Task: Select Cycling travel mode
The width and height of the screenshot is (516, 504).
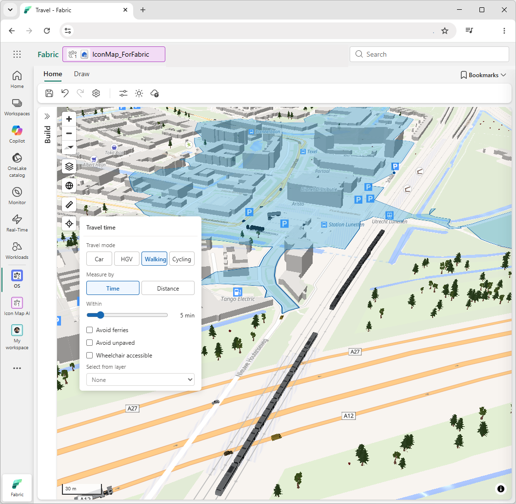Action: tap(181, 259)
